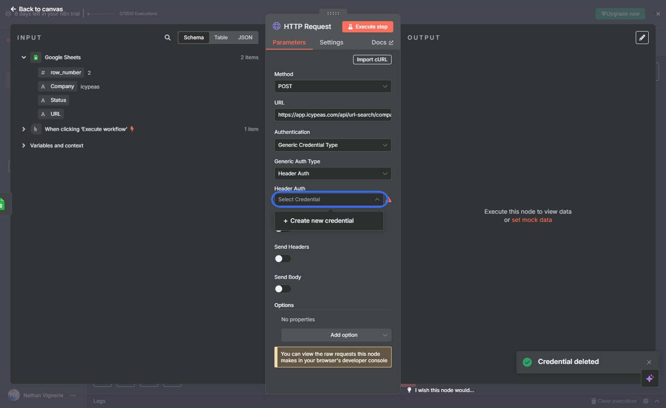Screen dimensions: 666x408
Task: Select the Schema view tab
Action: [194, 38]
